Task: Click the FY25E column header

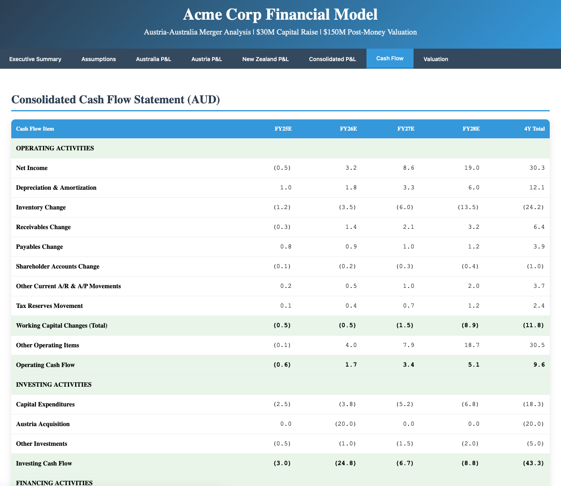Action: tap(283, 129)
